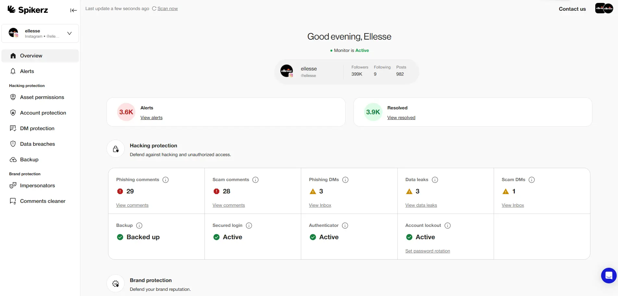Image resolution: width=618 pixels, height=296 pixels.
Task: Click the Asset permissions shield icon
Action: click(13, 97)
